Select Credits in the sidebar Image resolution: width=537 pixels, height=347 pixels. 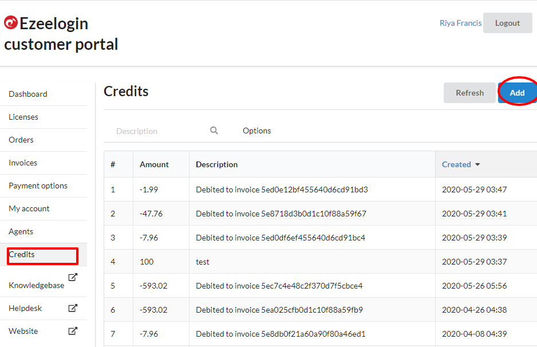point(22,254)
